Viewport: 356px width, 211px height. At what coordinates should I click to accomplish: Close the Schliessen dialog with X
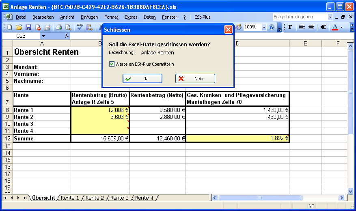[x=228, y=30]
